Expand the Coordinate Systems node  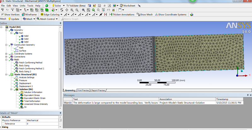(x=6, y=54)
